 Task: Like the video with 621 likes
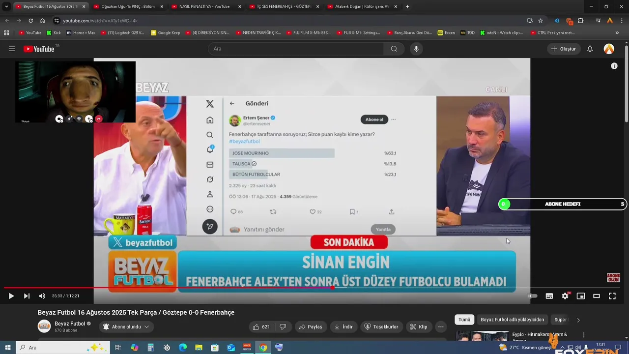click(261, 327)
